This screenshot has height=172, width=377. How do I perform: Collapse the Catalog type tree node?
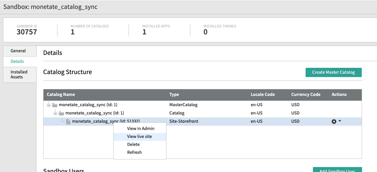coord(55,113)
